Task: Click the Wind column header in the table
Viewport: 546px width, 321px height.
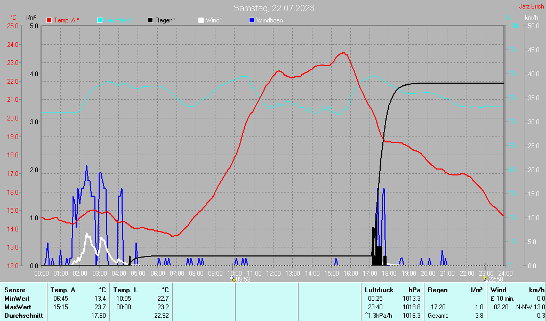Action: pos(499,290)
